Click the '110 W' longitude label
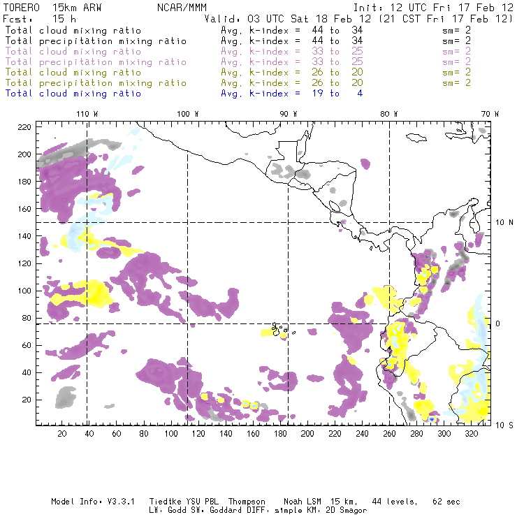Screen dimensions: 517x517 87,114
